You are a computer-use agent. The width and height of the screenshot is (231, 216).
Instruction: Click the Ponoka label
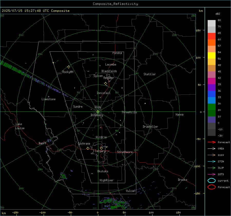coord(117,53)
